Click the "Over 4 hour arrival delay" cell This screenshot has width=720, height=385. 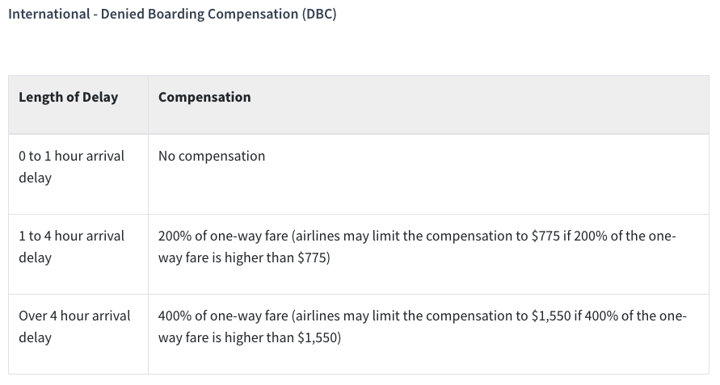tap(74, 326)
